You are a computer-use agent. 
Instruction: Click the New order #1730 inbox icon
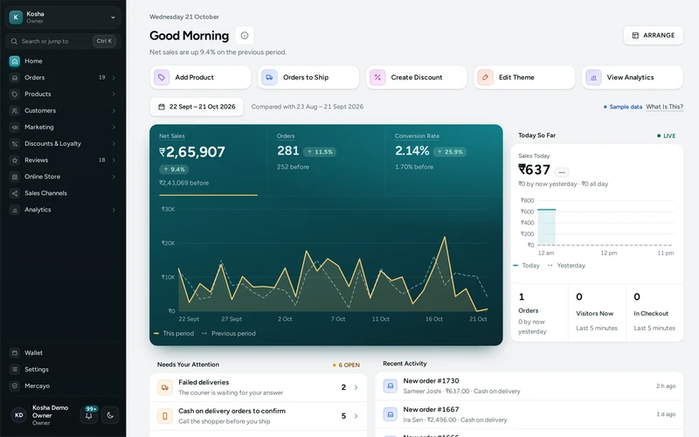tap(390, 385)
